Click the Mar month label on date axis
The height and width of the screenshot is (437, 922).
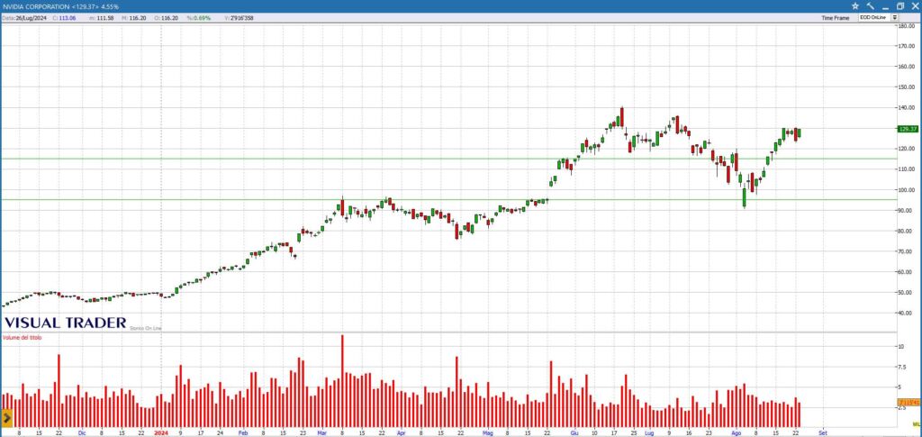[x=321, y=432]
